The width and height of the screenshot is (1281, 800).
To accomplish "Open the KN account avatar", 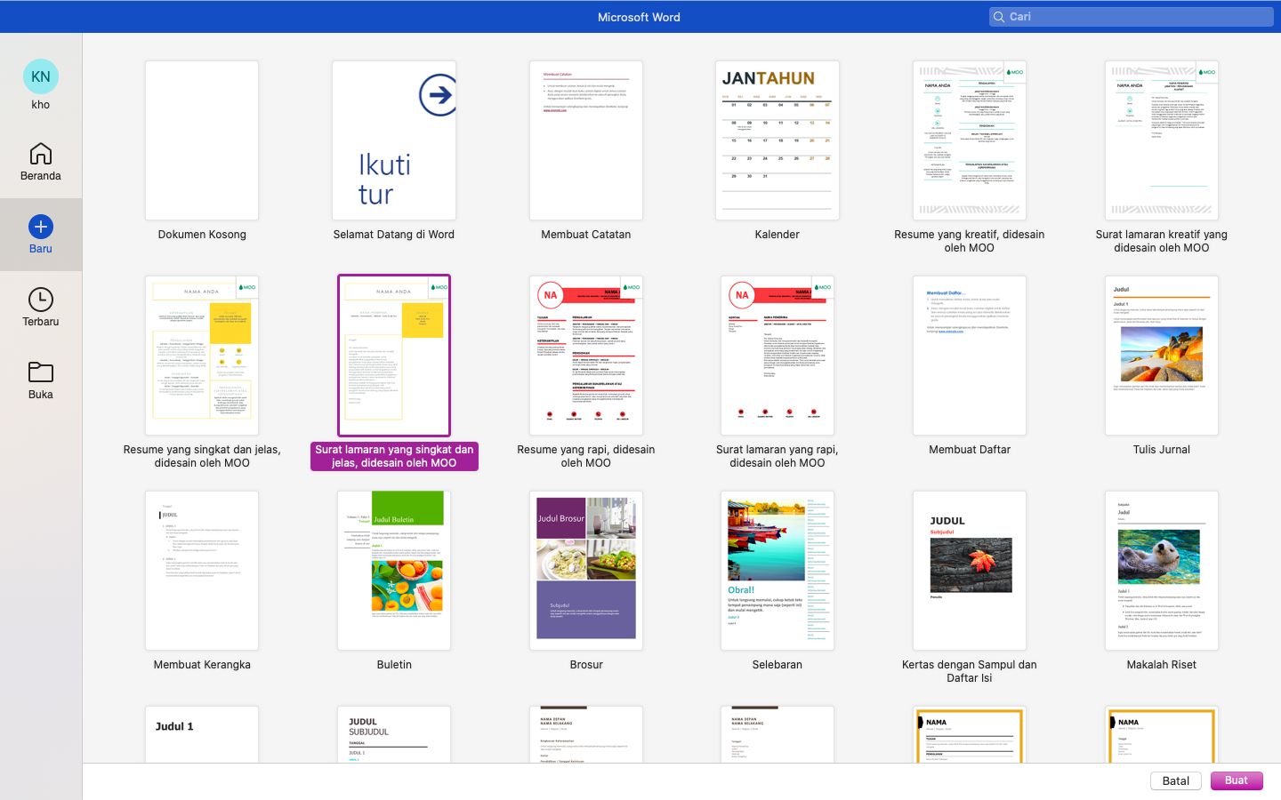I will click(41, 76).
